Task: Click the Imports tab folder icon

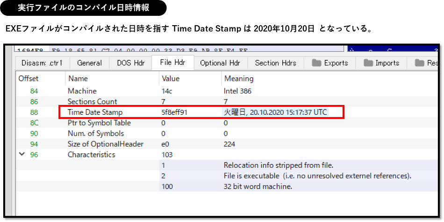Action: (368, 63)
